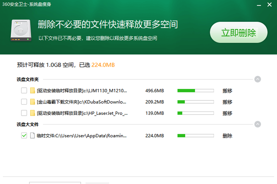This screenshot has width=277, height=184.
Task: Click the 立即删除 button
Action: coord(239,32)
